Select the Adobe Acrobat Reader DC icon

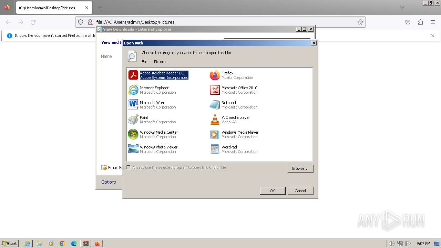coord(133,75)
